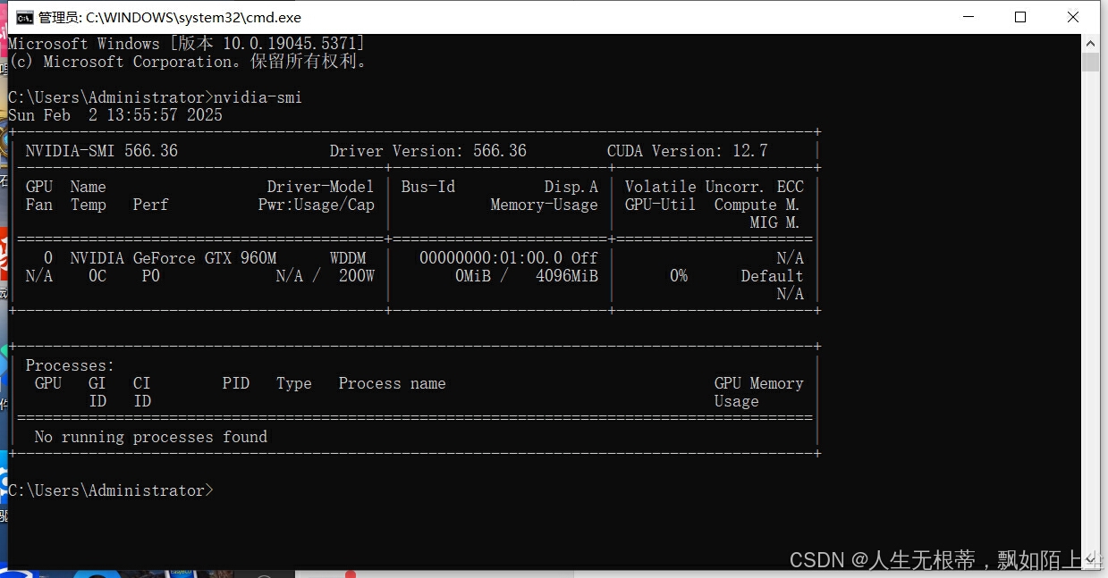Click the '200W' power cap value
The image size is (1108, 578).
coord(356,276)
